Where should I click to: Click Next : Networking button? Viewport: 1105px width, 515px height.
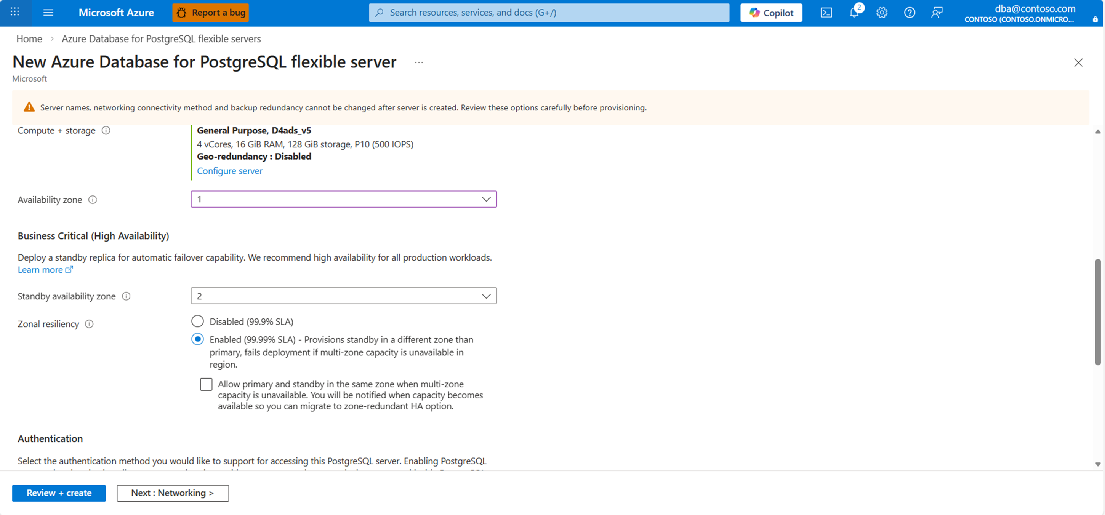click(x=173, y=493)
